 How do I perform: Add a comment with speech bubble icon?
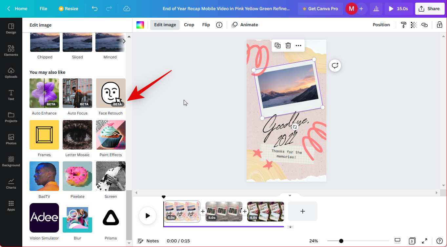tap(335, 66)
